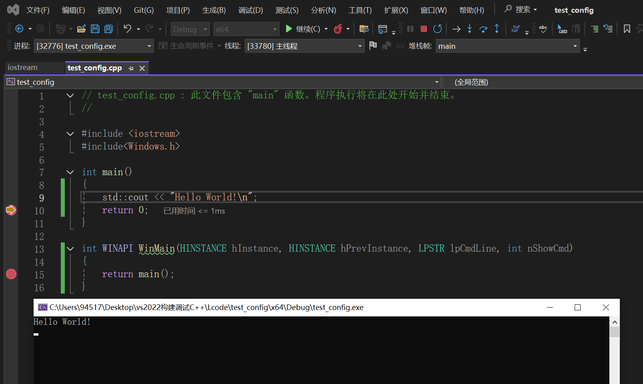Click the vertical scrollbar in console window
The height and width of the screenshot is (384, 643).
coord(615,350)
